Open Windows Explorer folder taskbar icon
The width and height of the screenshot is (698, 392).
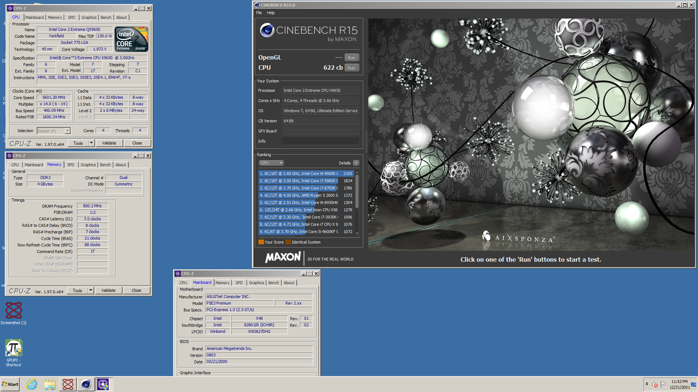click(50, 384)
